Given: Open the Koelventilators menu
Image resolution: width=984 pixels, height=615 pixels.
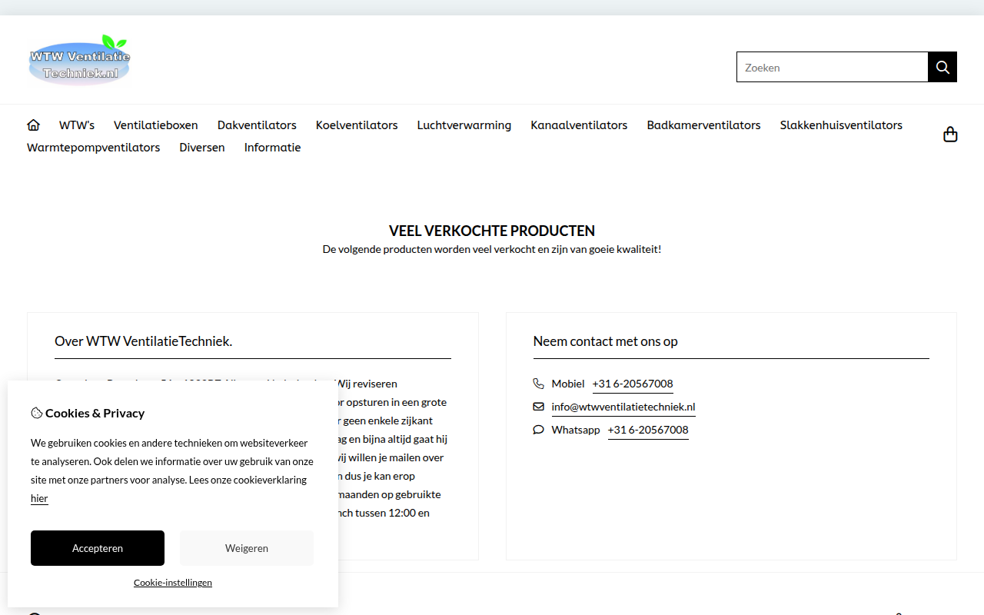Looking at the screenshot, I should tap(357, 125).
